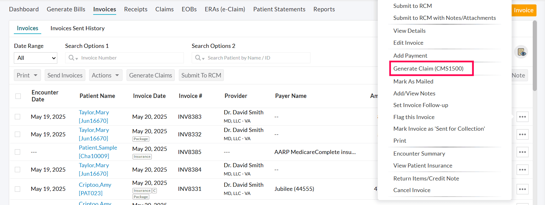Open the ellipsis actions menu for invoice INV8332

[522, 134]
